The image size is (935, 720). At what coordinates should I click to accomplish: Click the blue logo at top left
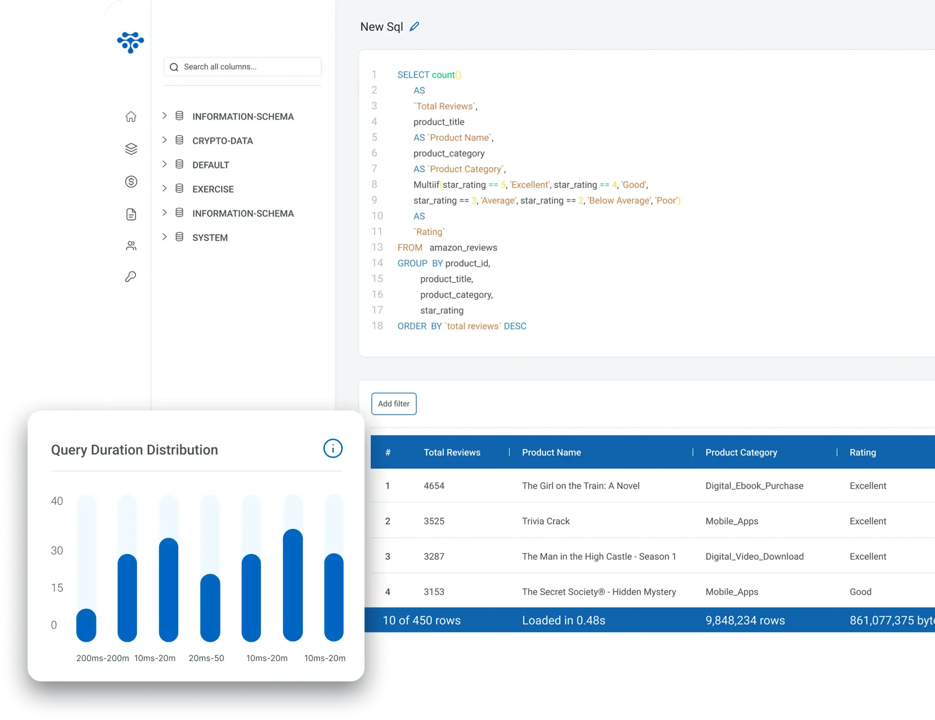tap(131, 42)
